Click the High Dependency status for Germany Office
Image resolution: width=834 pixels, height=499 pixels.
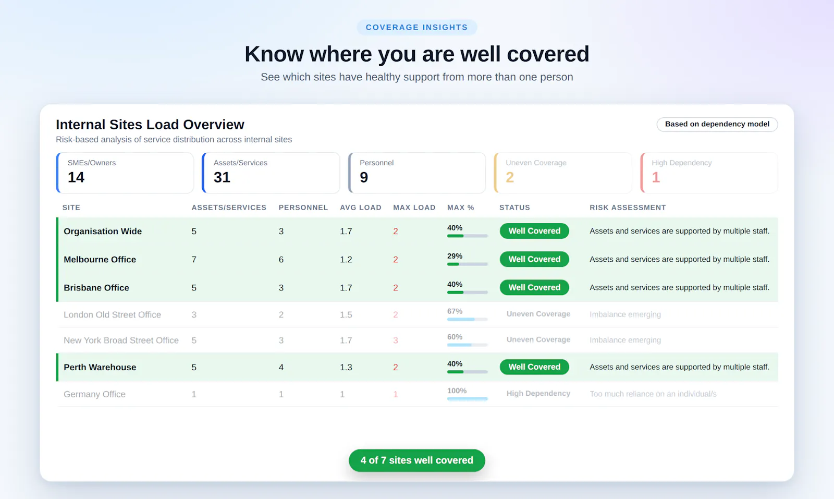coord(538,393)
